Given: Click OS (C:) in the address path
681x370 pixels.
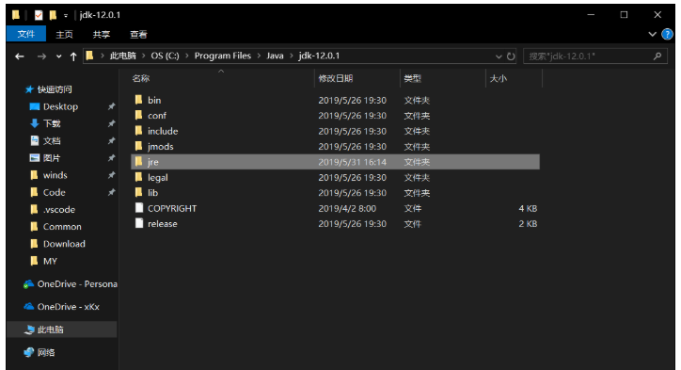Looking at the screenshot, I should coord(165,56).
